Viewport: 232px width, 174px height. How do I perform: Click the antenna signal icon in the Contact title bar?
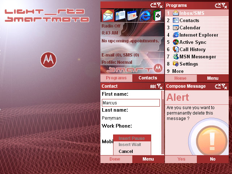[160, 86]
